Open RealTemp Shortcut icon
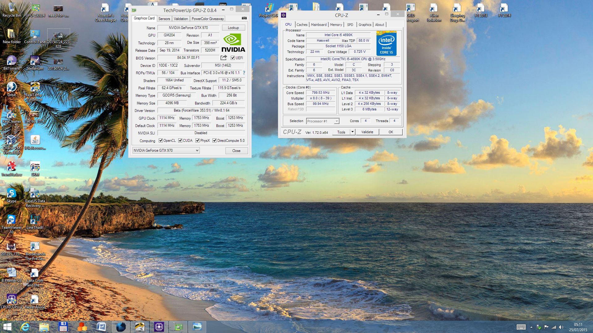 click(35, 92)
